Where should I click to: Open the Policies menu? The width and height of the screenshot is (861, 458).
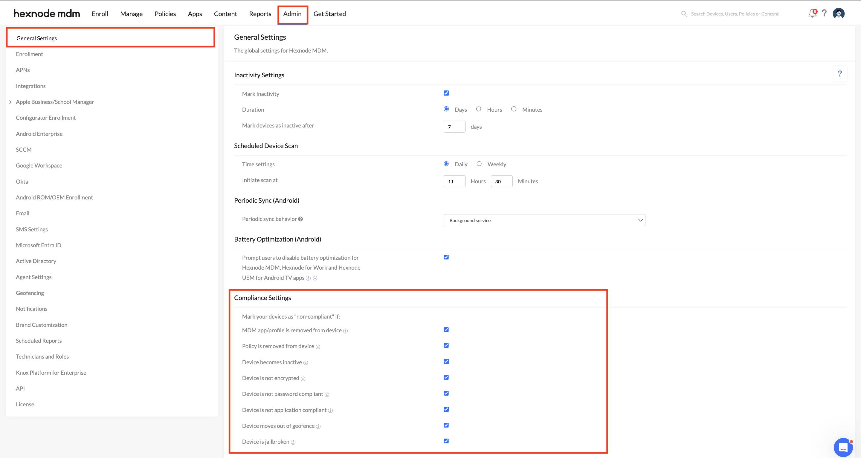[165, 14]
